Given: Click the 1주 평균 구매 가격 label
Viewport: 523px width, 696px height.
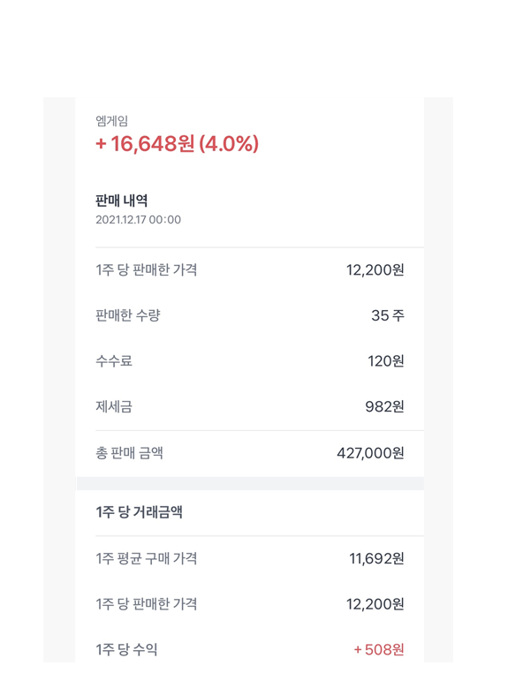Looking at the screenshot, I should pos(147,558).
